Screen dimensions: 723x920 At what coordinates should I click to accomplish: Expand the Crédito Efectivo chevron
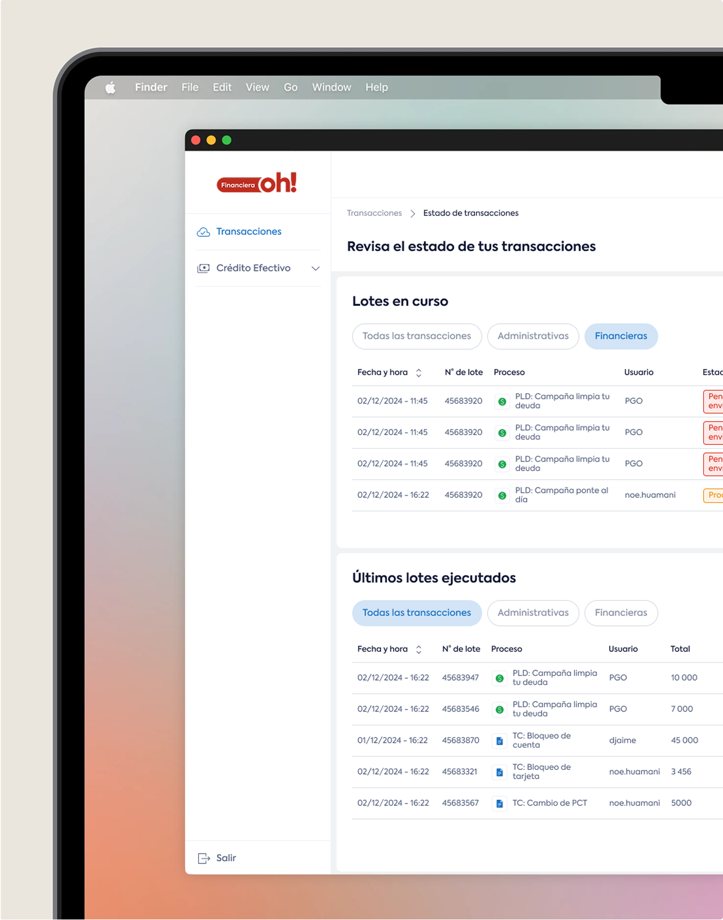click(x=315, y=268)
